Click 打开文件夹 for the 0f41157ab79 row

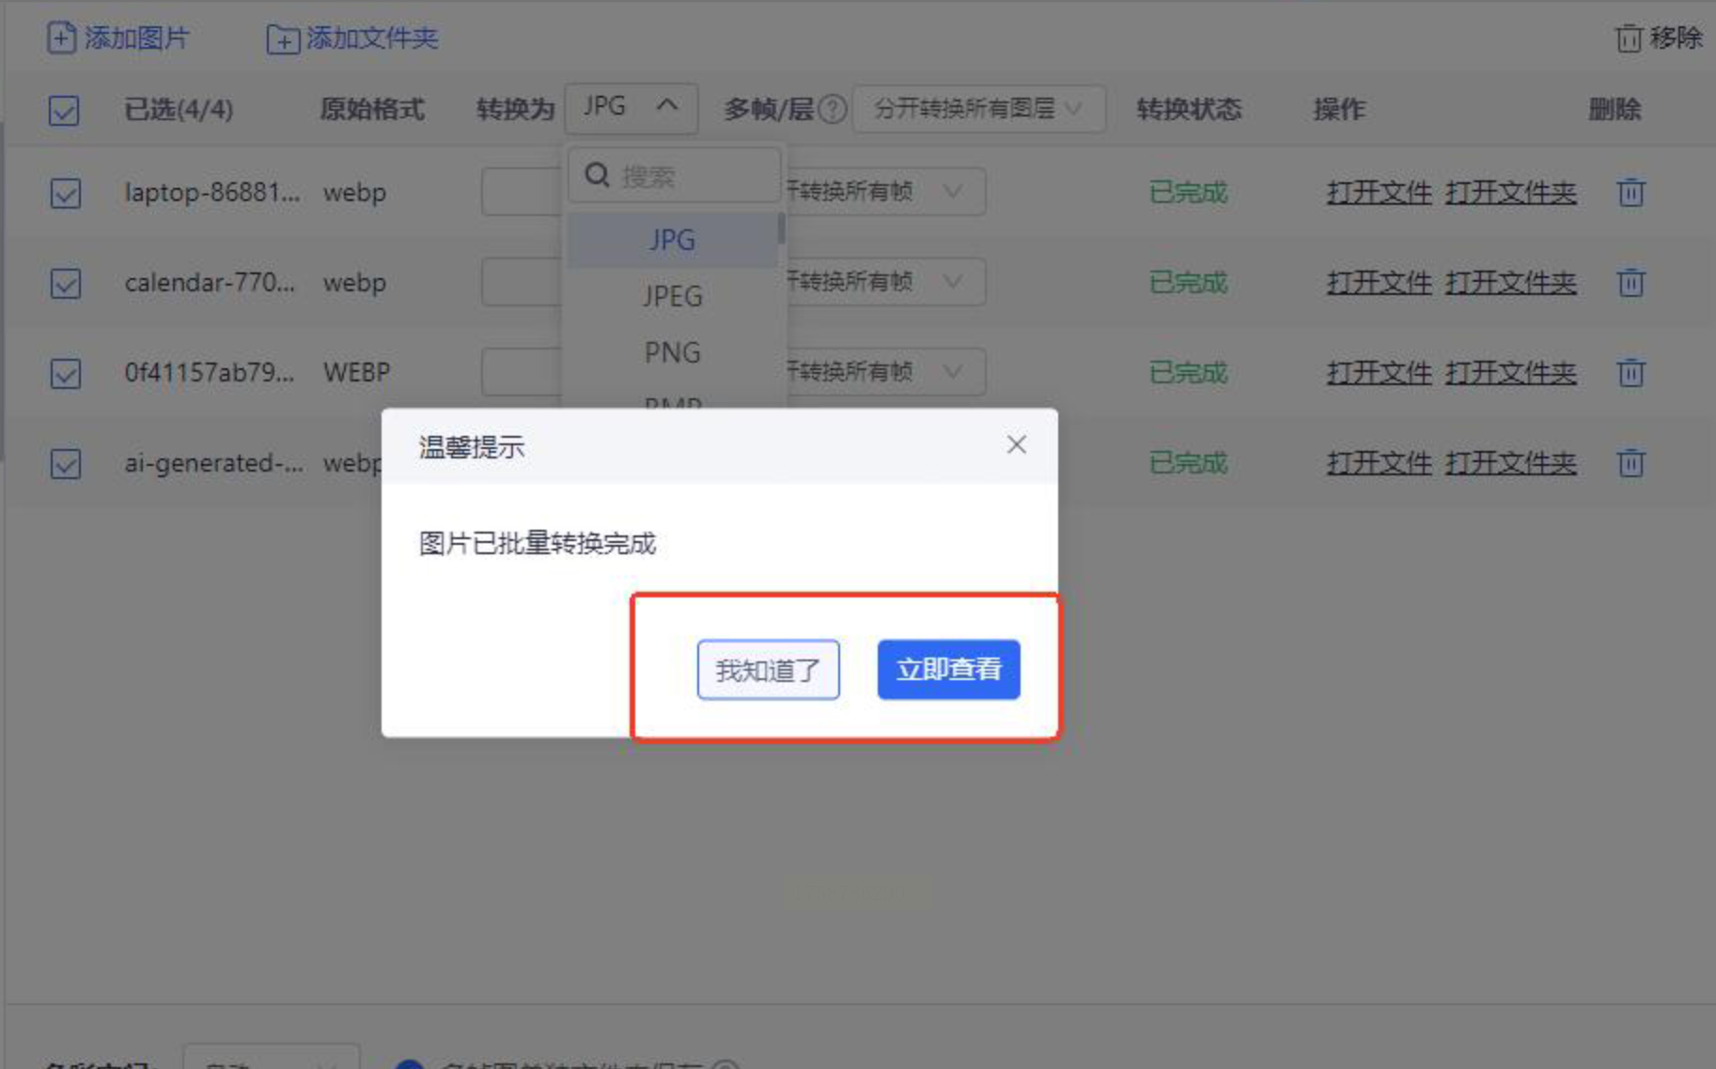[1510, 373]
